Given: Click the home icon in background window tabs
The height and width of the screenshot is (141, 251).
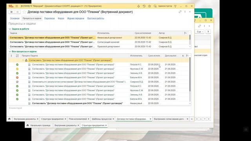Looking at the screenshot, I should [27, 125].
